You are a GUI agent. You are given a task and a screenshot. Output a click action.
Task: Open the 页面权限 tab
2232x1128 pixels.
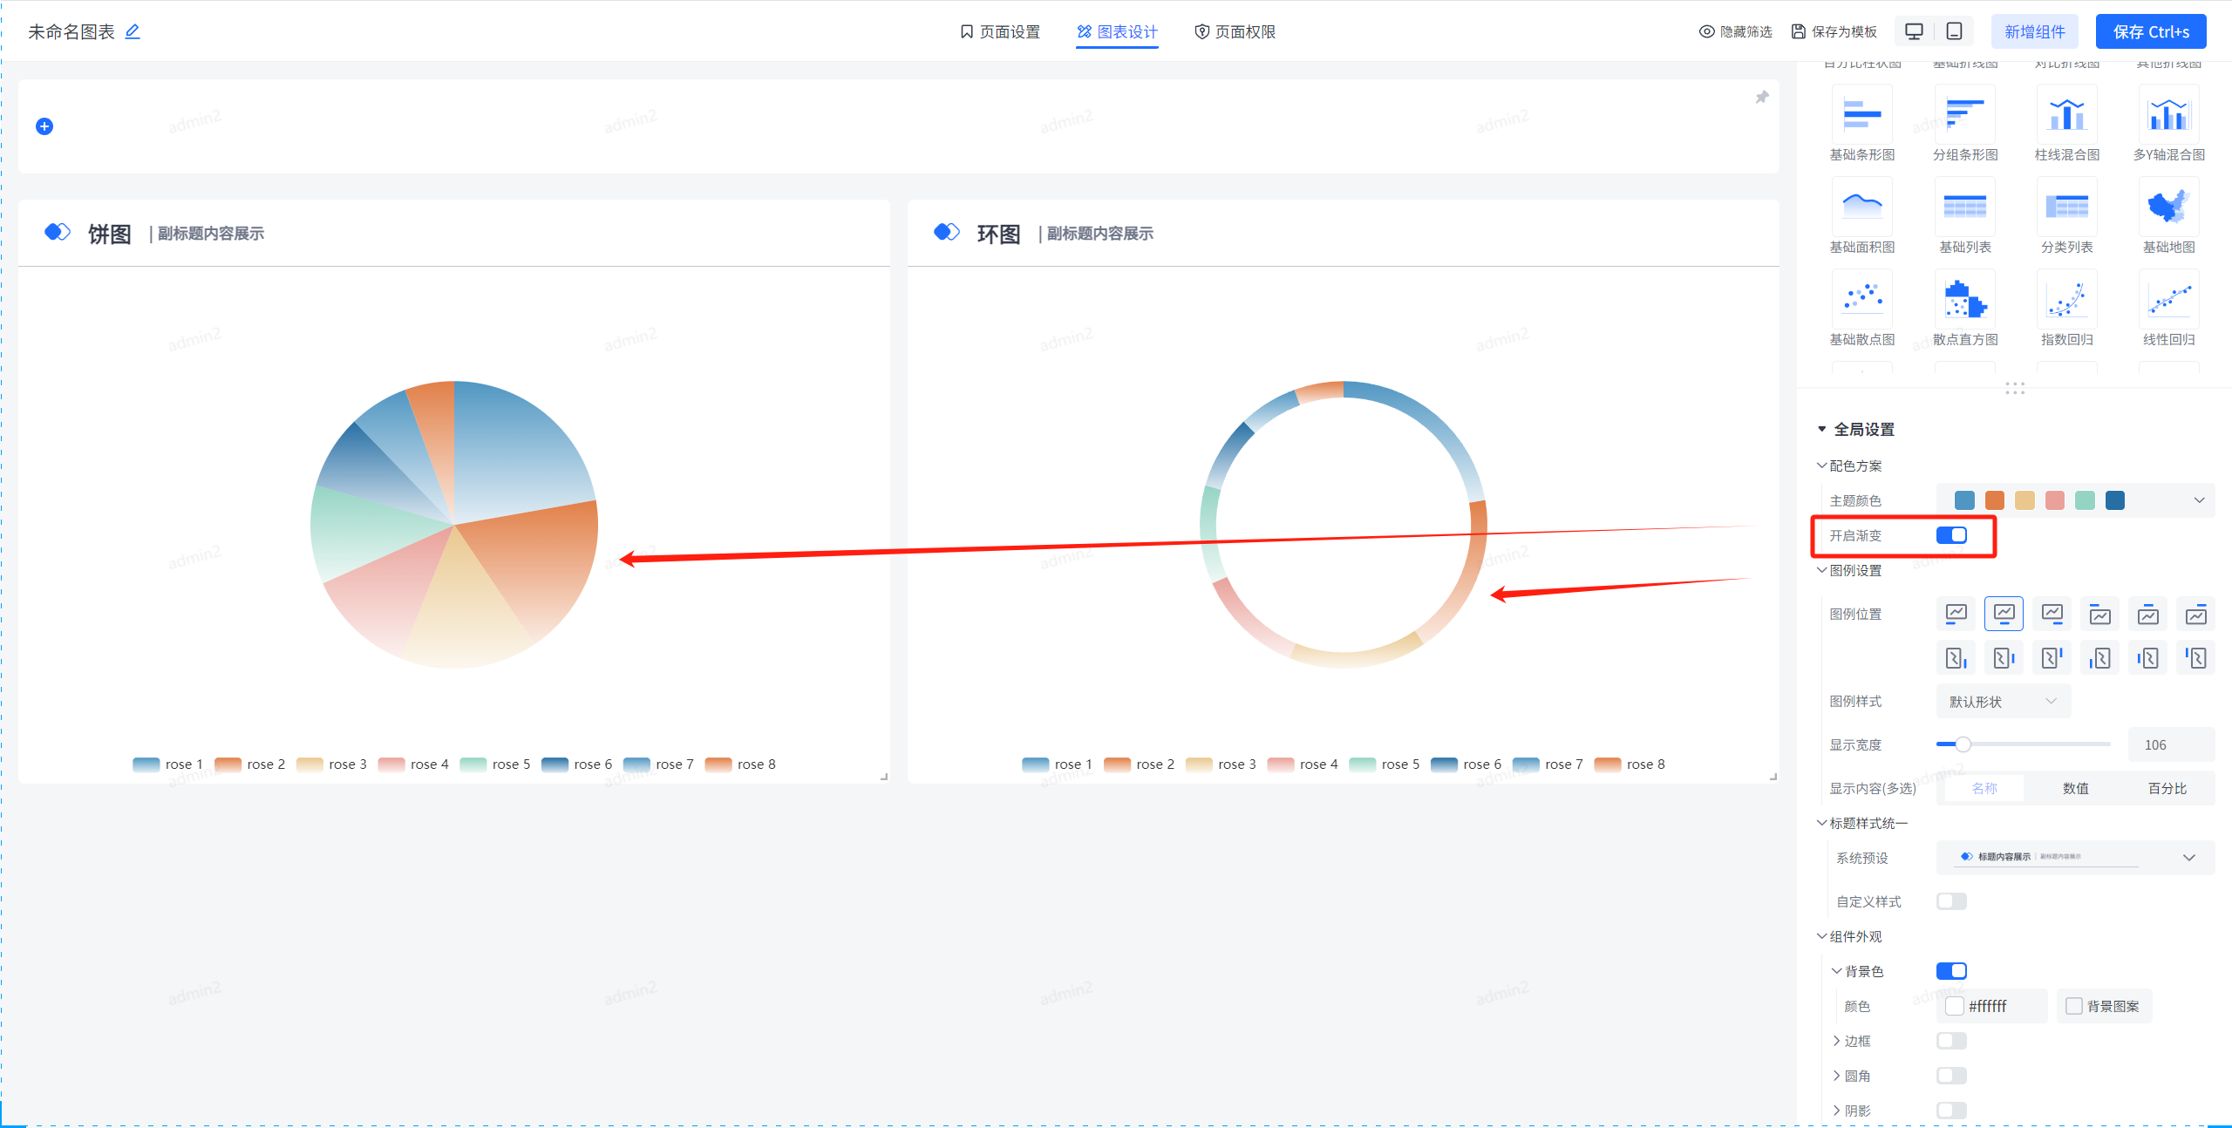pyautogui.click(x=1235, y=31)
